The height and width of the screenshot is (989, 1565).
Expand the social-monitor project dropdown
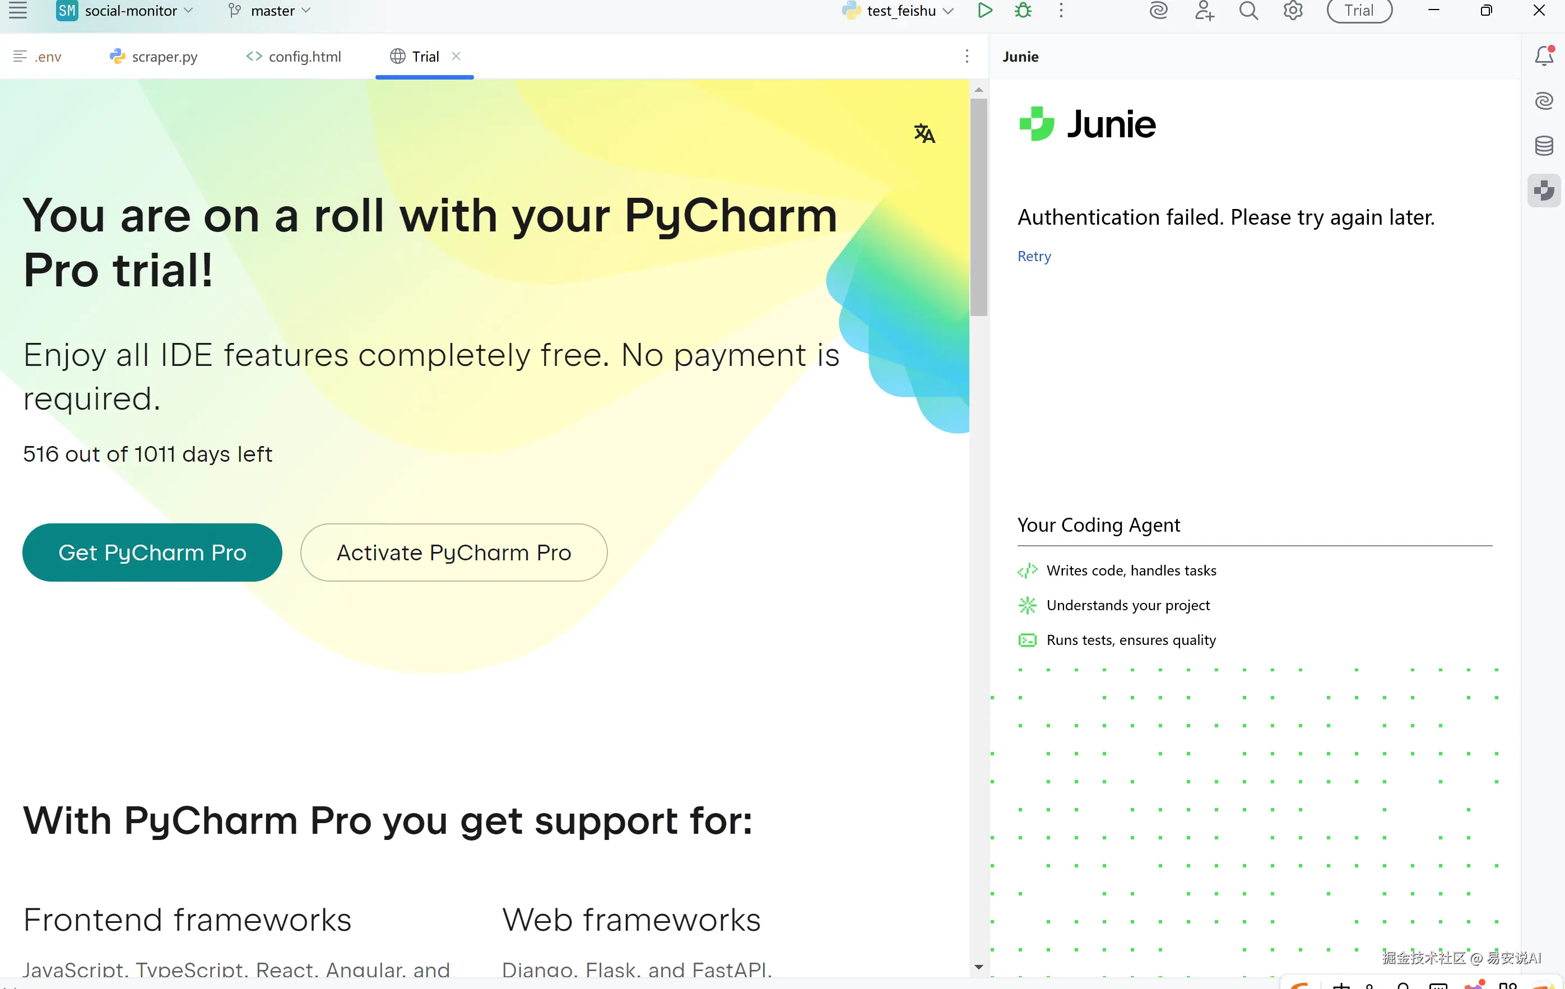(x=130, y=11)
